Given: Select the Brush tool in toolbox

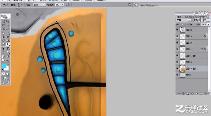Looking at the screenshot, I should pyautogui.click(x=8, y=33).
